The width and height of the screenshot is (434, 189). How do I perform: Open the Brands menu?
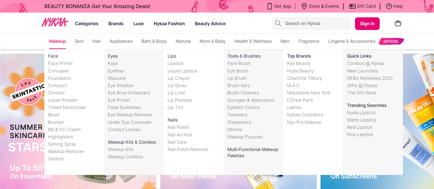coord(116,24)
